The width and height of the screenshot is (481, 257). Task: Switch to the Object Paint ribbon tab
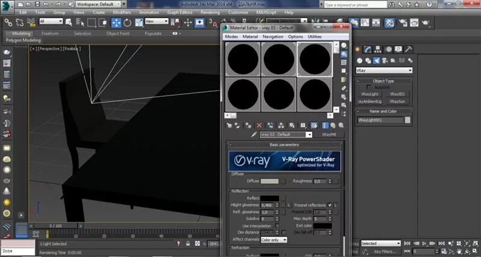[118, 34]
